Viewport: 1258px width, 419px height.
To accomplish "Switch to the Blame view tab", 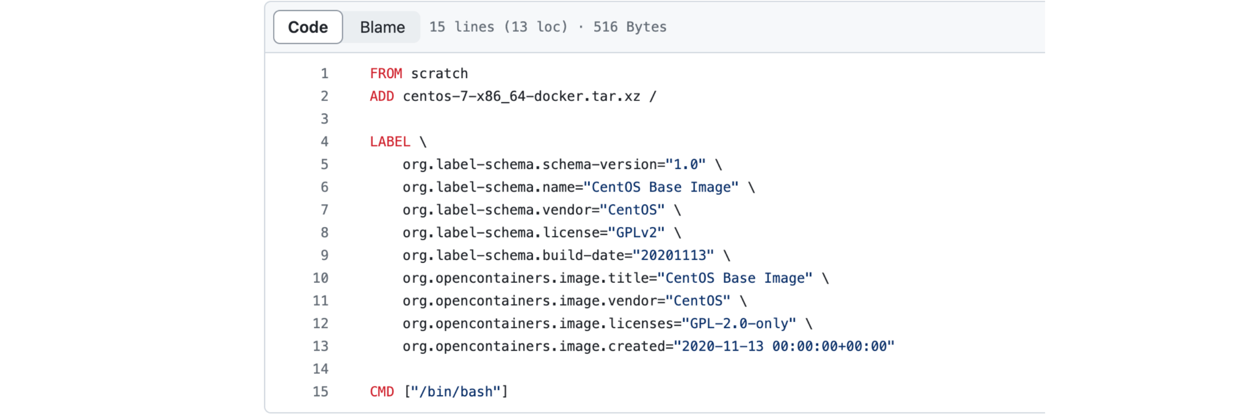I will click(382, 27).
